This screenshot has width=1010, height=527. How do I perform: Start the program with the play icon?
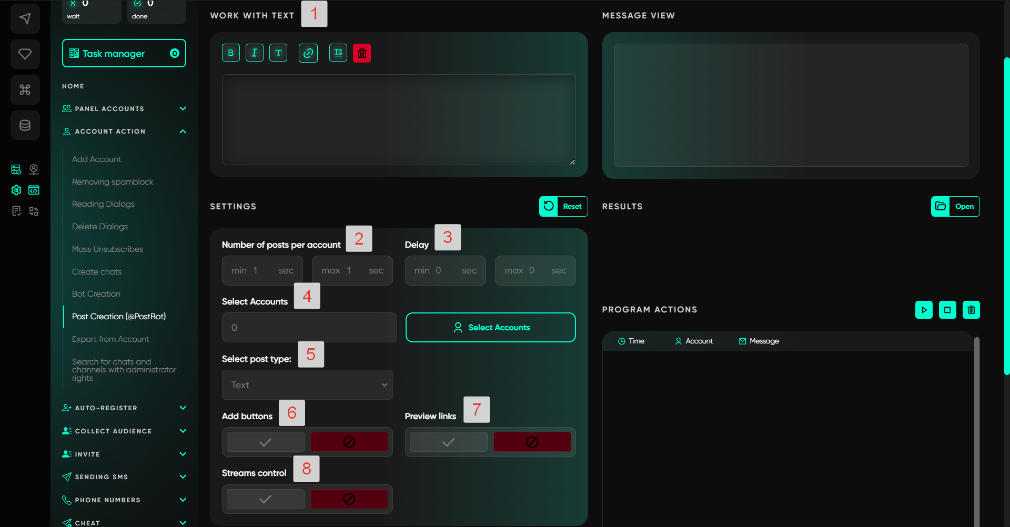[x=924, y=310]
